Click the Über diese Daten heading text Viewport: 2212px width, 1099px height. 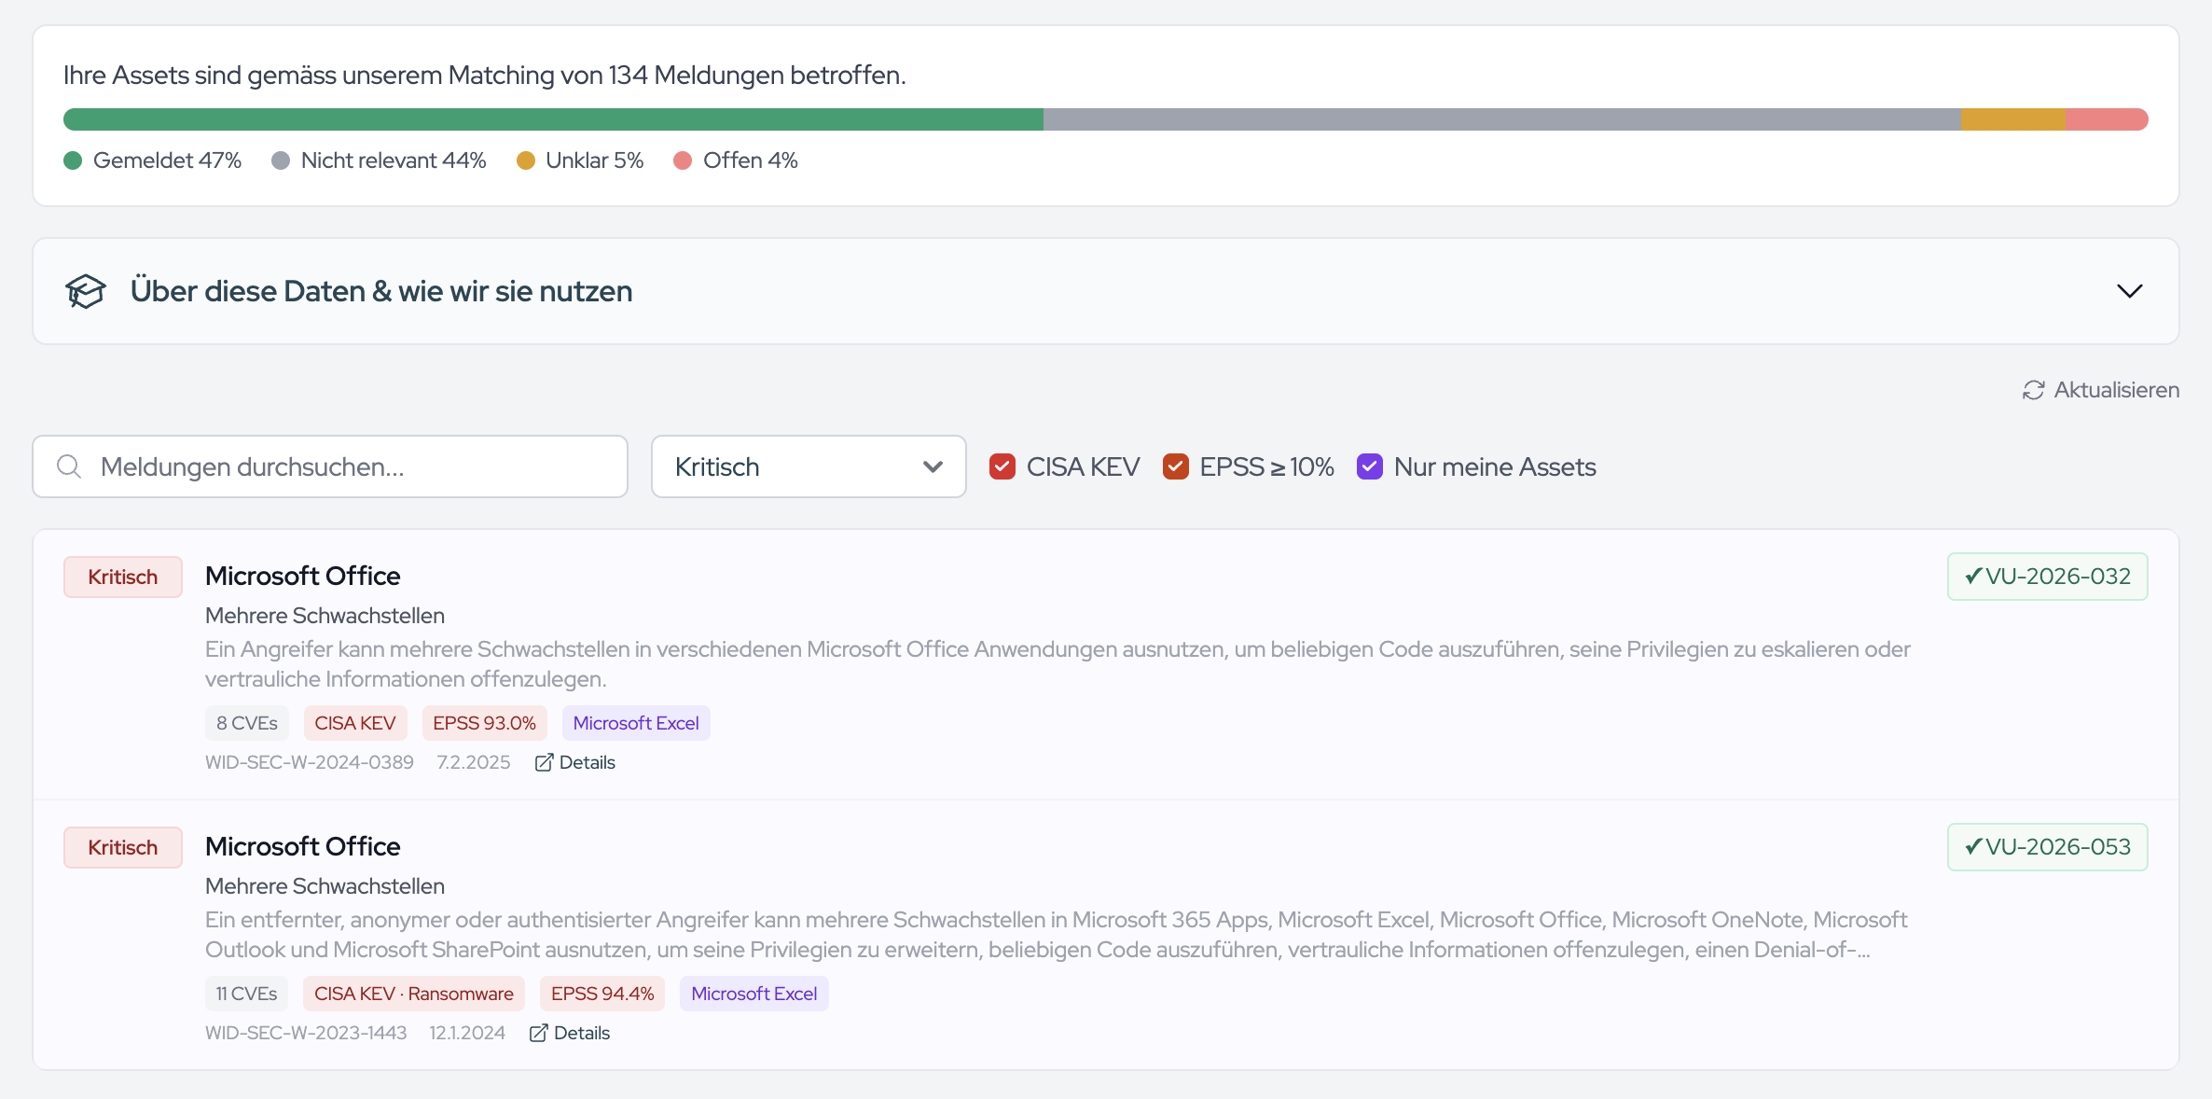tap(381, 291)
